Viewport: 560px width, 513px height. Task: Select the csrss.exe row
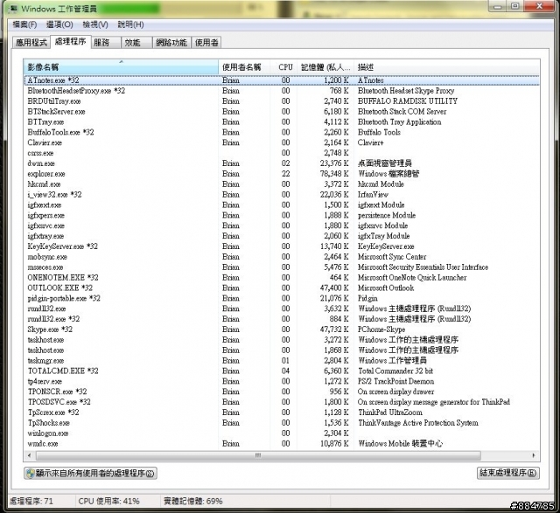(282, 153)
